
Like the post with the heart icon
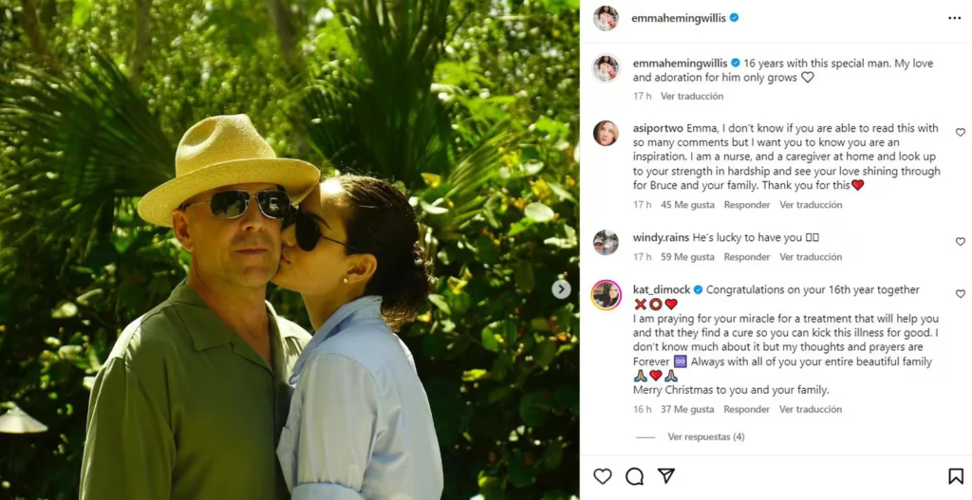tap(603, 476)
